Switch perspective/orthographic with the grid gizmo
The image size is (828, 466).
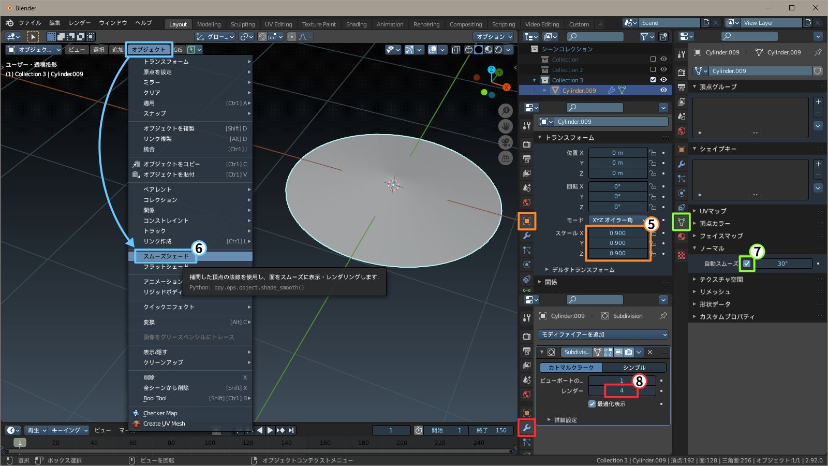[505, 158]
